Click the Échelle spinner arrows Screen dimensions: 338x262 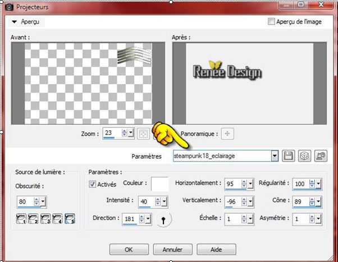(244, 219)
